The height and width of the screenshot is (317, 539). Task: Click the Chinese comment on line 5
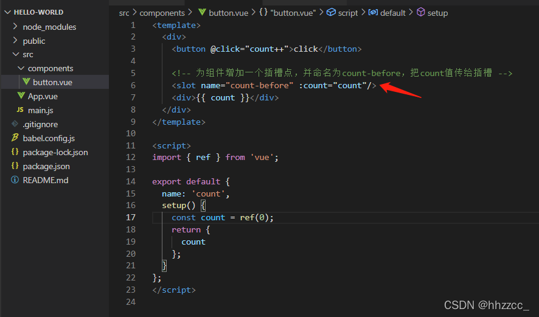342,73
